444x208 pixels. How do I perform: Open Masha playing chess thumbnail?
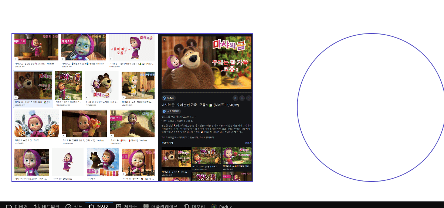(138, 162)
